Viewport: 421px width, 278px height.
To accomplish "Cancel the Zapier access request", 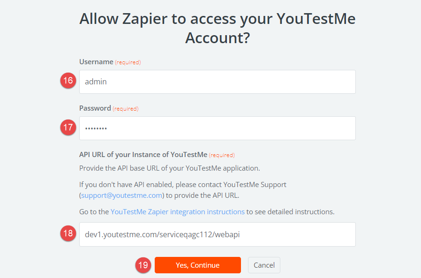I will click(x=264, y=265).
